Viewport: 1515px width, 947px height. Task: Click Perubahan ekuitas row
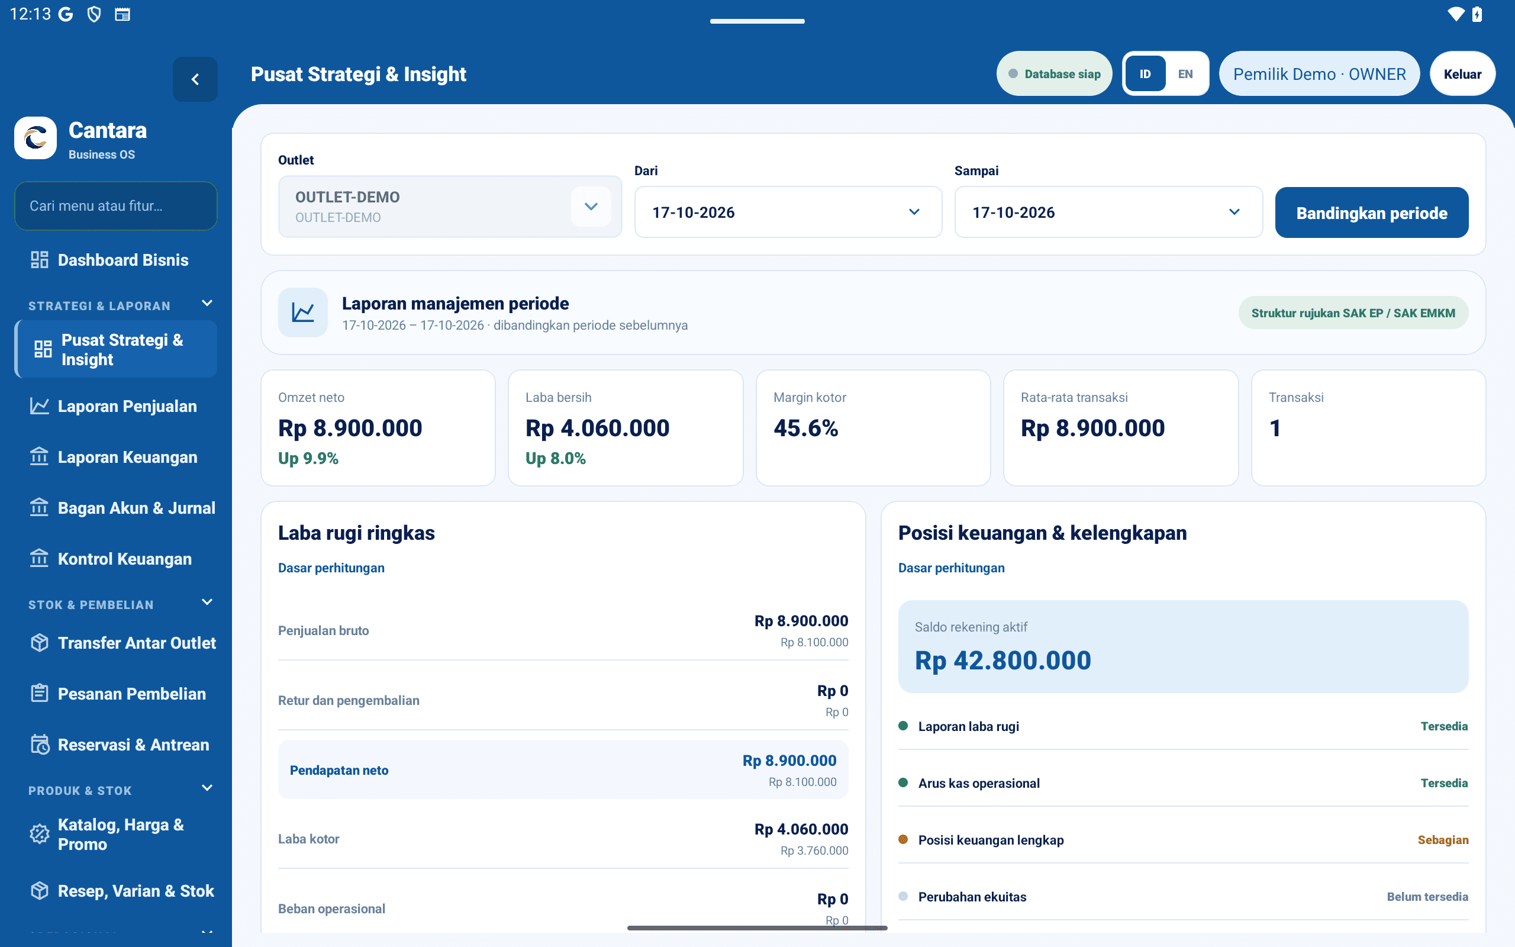(x=1182, y=897)
